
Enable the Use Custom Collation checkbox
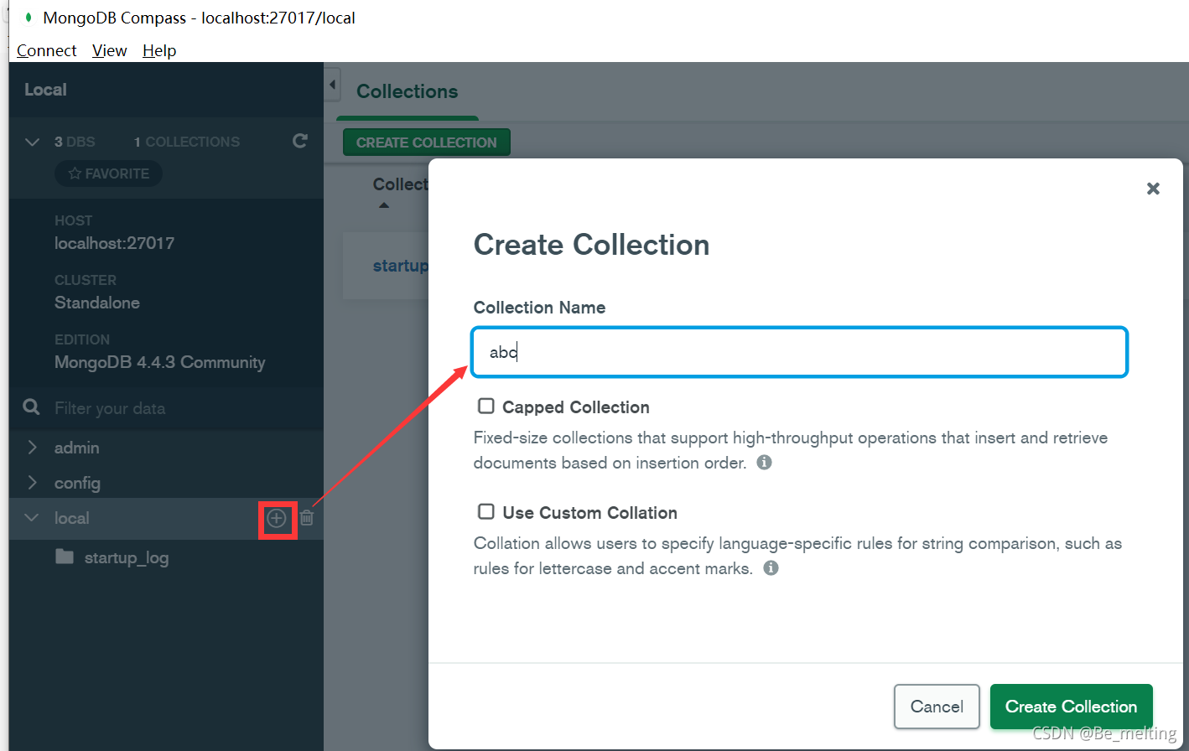click(x=485, y=512)
